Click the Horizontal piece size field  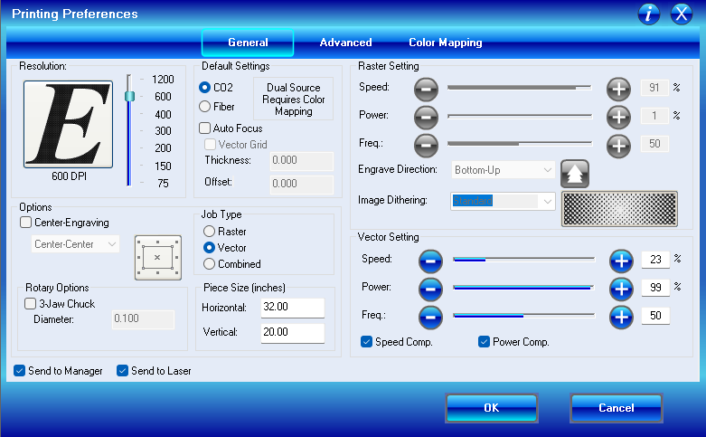293,308
